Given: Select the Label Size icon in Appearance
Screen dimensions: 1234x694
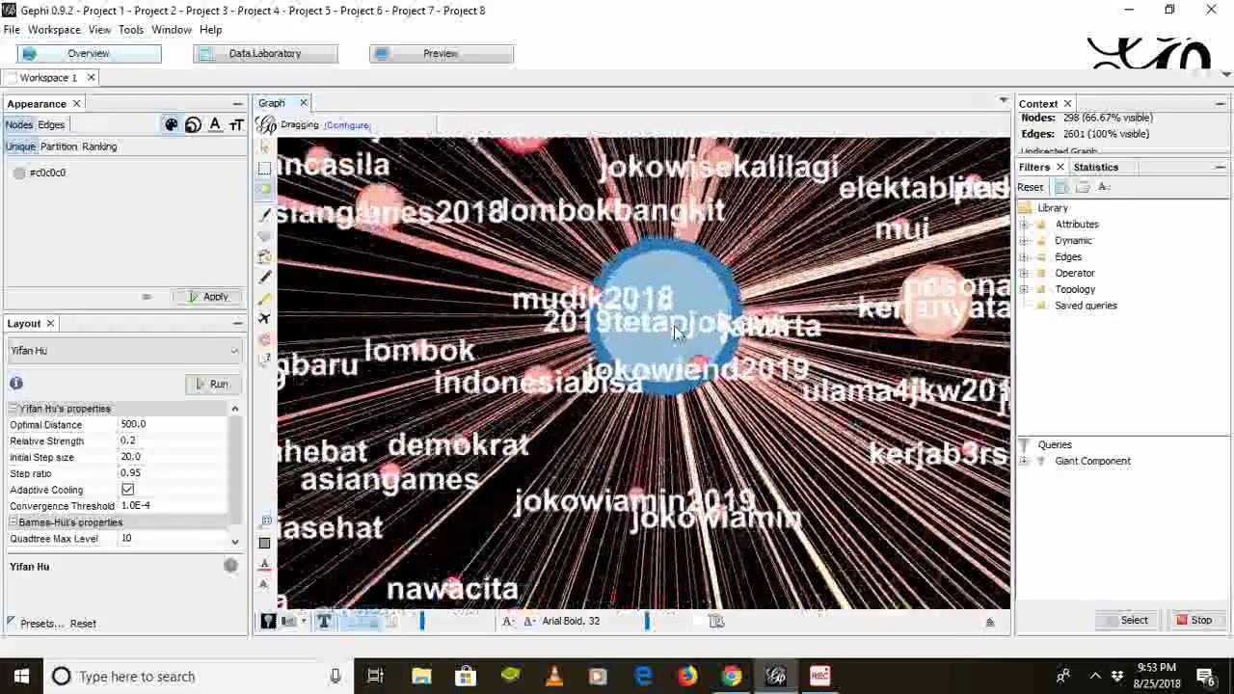Looking at the screenshot, I should [x=236, y=124].
